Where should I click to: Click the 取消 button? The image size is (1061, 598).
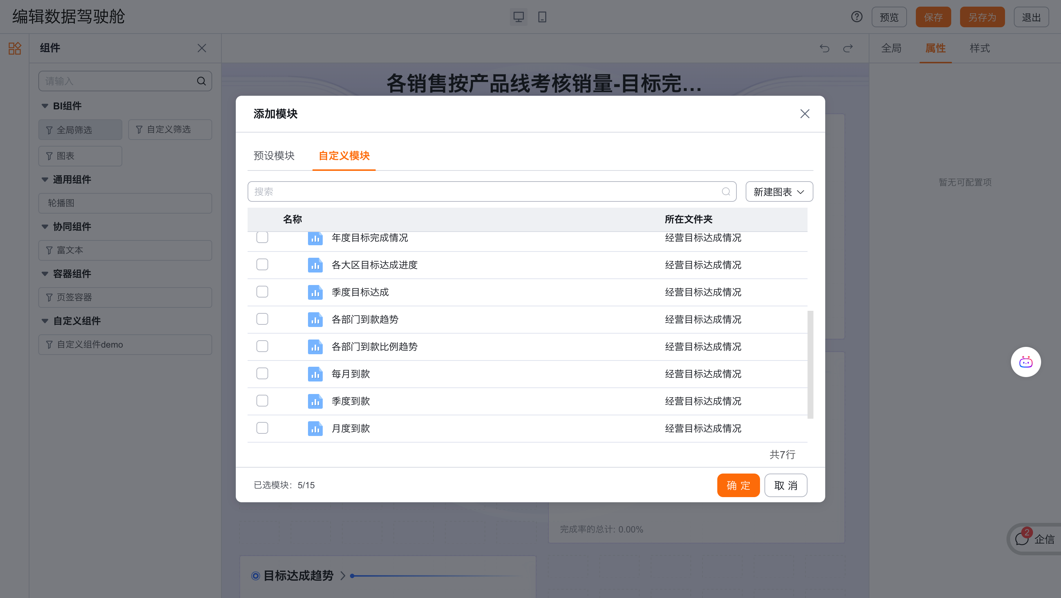tap(785, 485)
